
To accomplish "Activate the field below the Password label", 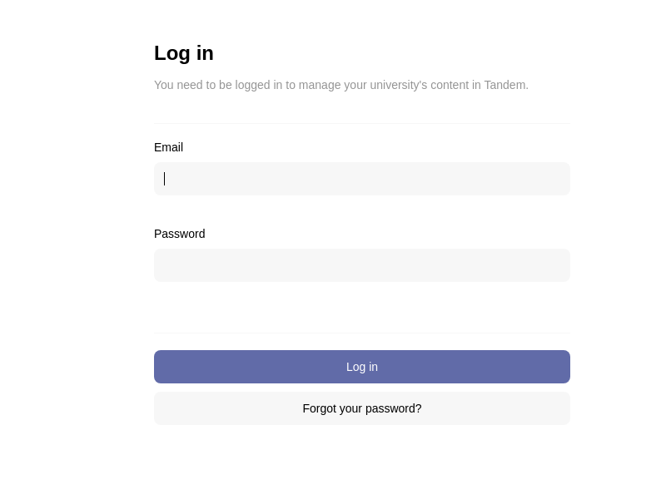I will click(362, 265).
